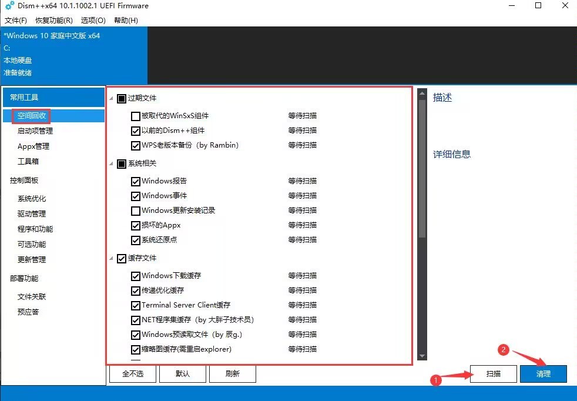Image resolution: width=577 pixels, height=401 pixels.
Task: Open the 选项(O) menu
Action: pos(92,20)
